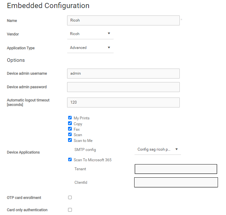The height and width of the screenshot is (215, 226).
Task: Click the Vendor dropdown arrow icon
Action: tap(109, 33)
